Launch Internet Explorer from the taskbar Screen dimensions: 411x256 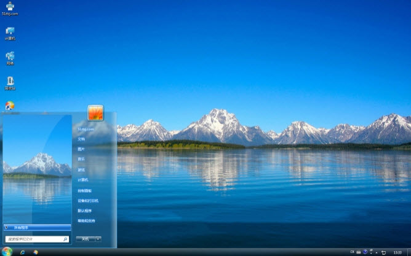point(23,252)
